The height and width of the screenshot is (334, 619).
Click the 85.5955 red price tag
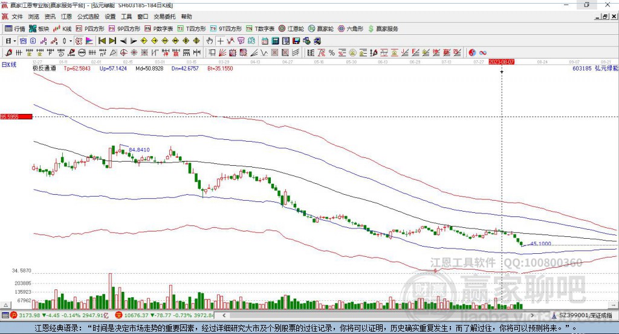click(16, 116)
